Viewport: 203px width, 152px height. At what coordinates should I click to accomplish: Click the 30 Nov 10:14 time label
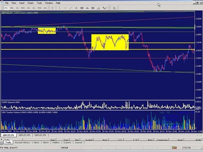click(159, 131)
